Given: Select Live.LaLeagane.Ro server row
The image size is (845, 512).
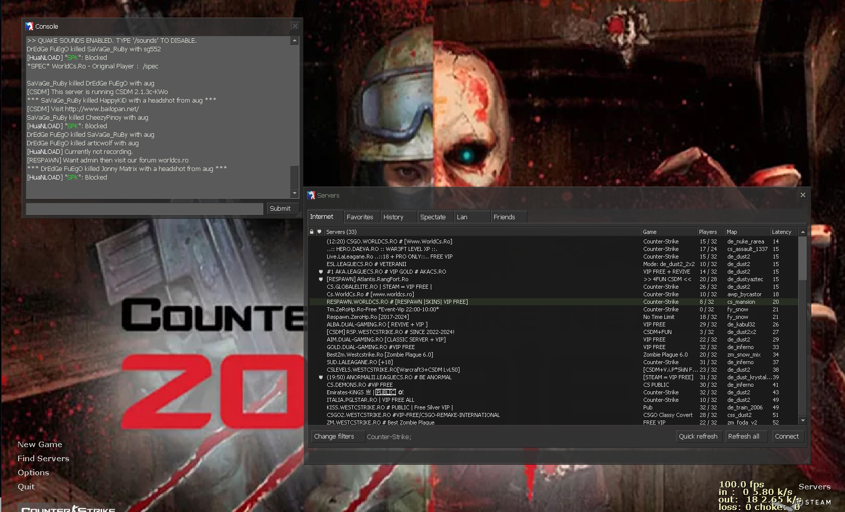Looking at the screenshot, I should pyautogui.click(x=553, y=257).
